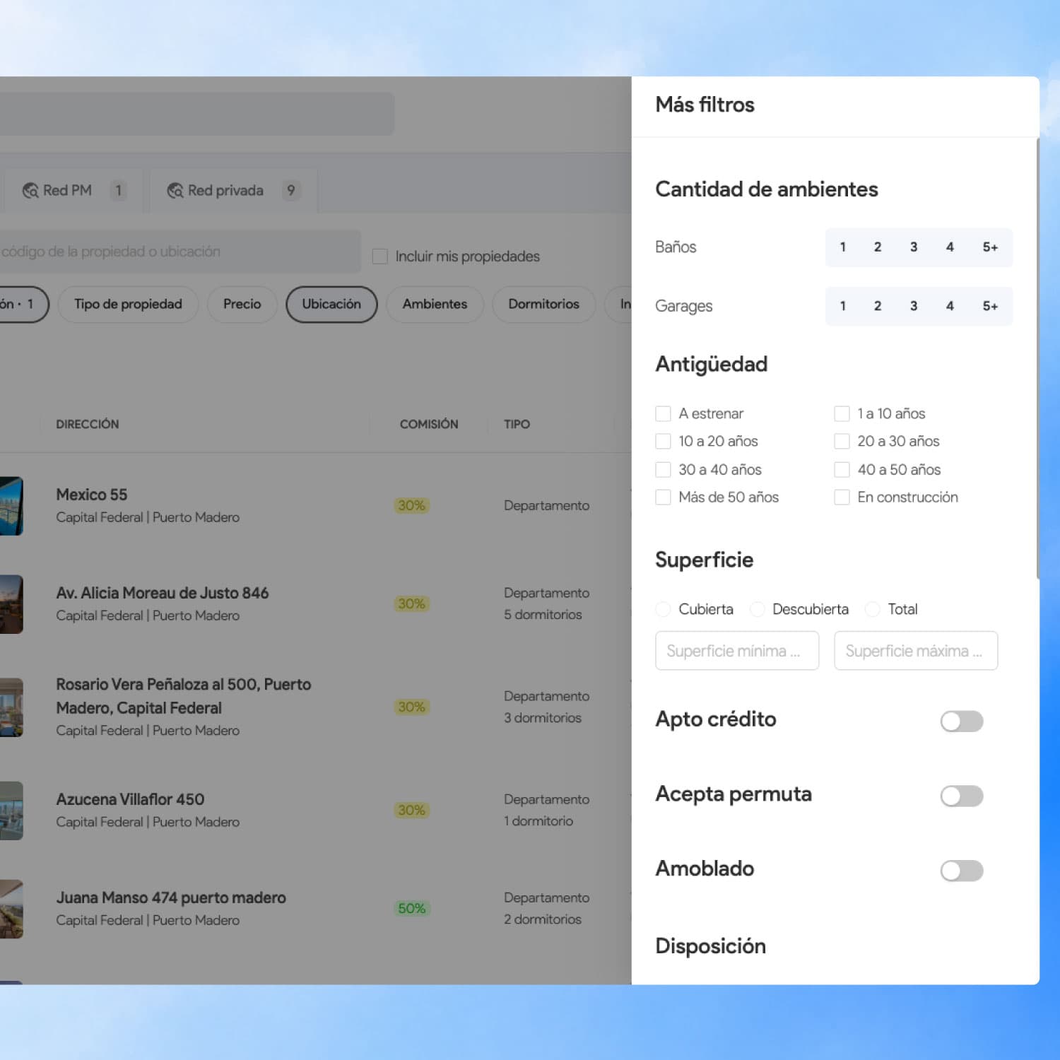Open the Mexico 55 property thumbnail
The height and width of the screenshot is (1060, 1060).
point(11,506)
